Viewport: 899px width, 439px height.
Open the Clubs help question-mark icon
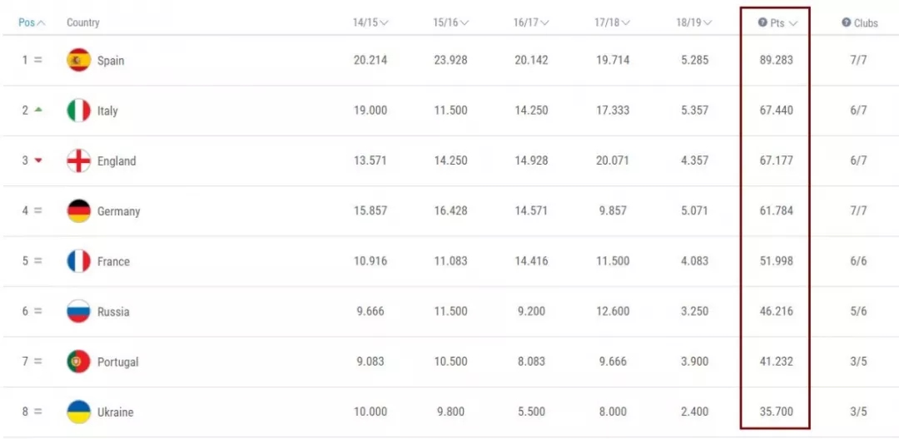click(847, 23)
